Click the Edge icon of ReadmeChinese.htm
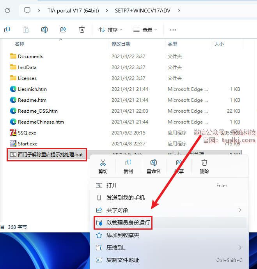The image size is (257, 269). point(13,122)
